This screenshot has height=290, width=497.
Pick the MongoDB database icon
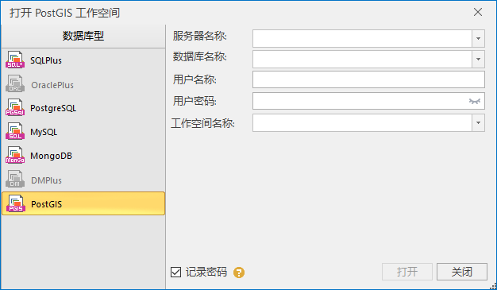[x=15, y=155]
